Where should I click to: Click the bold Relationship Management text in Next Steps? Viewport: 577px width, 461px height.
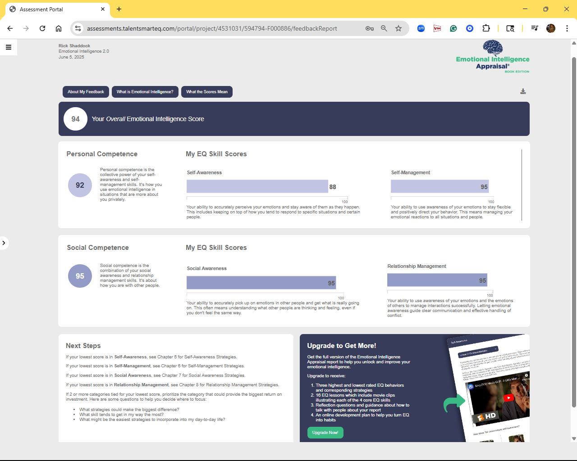point(141,385)
